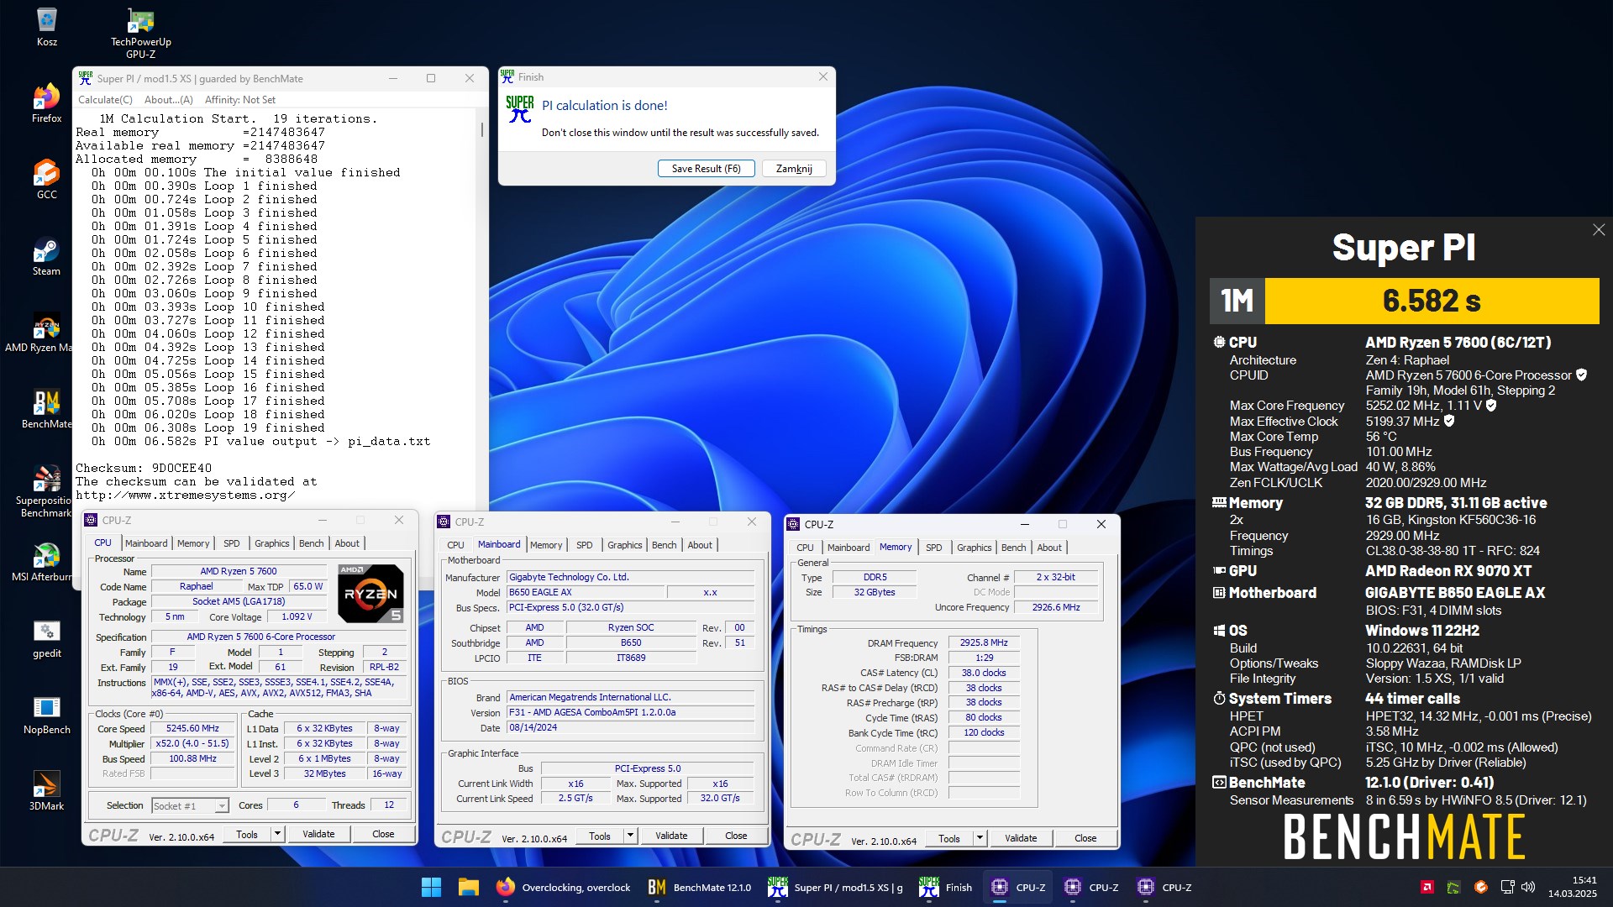The image size is (1613, 907).
Task: Click the 6.582 s result in BenchMate
Action: pyautogui.click(x=1432, y=301)
